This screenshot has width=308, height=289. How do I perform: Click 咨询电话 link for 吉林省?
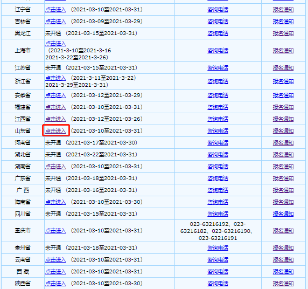point(218,22)
